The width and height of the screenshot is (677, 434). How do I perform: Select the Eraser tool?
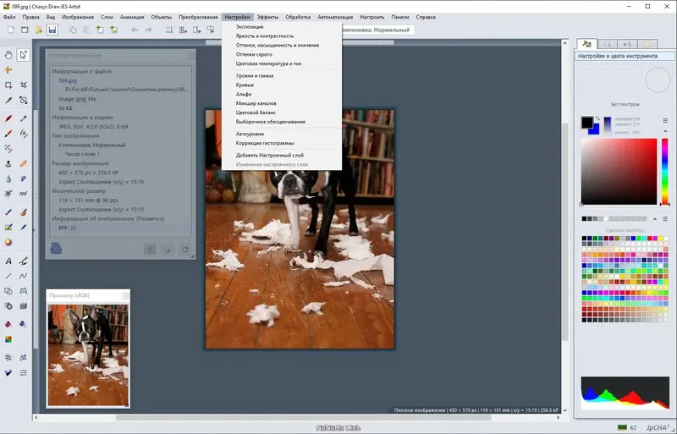tap(24, 163)
